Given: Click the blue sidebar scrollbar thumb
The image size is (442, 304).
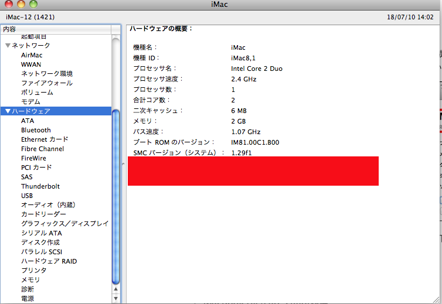Looking at the screenshot, I should point(115,197).
